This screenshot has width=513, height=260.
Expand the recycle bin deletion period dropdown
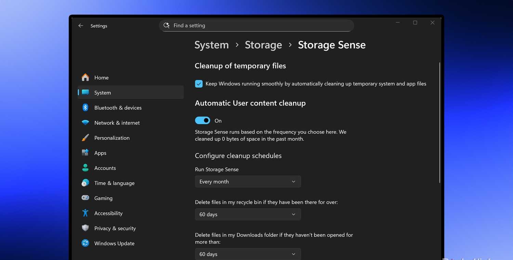(247, 214)
